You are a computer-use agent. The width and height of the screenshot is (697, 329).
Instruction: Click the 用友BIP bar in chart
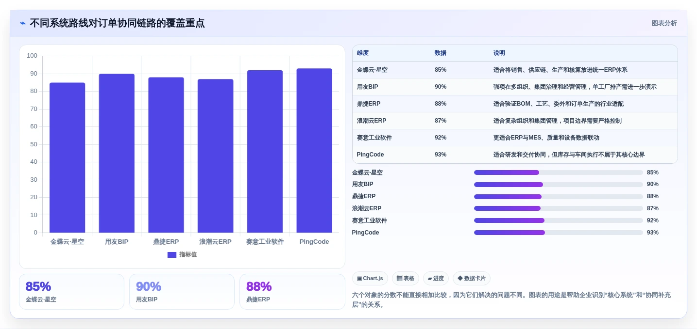tap(117, 153)
